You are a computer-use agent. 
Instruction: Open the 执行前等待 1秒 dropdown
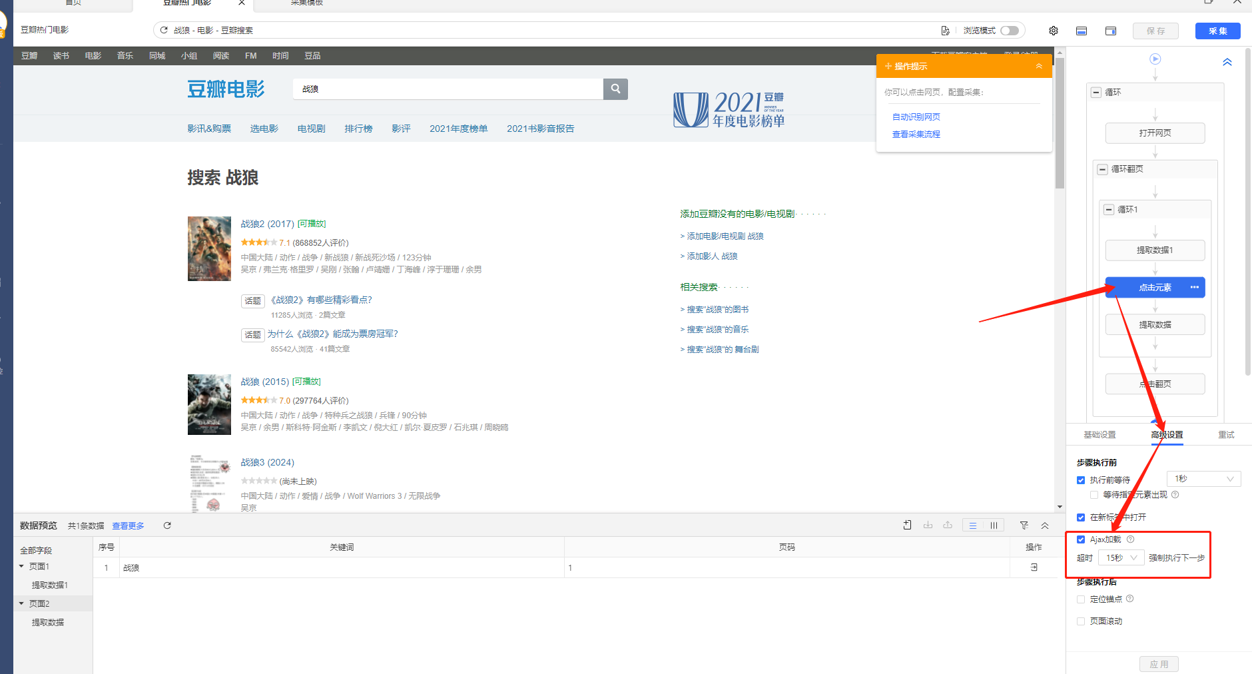point(1203,479)
